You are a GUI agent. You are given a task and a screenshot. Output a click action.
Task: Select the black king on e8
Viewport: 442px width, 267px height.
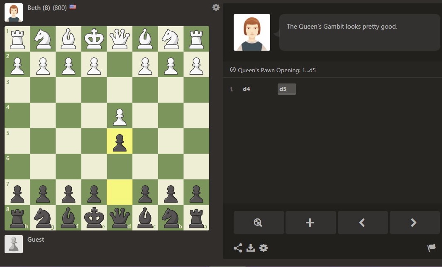94,218
